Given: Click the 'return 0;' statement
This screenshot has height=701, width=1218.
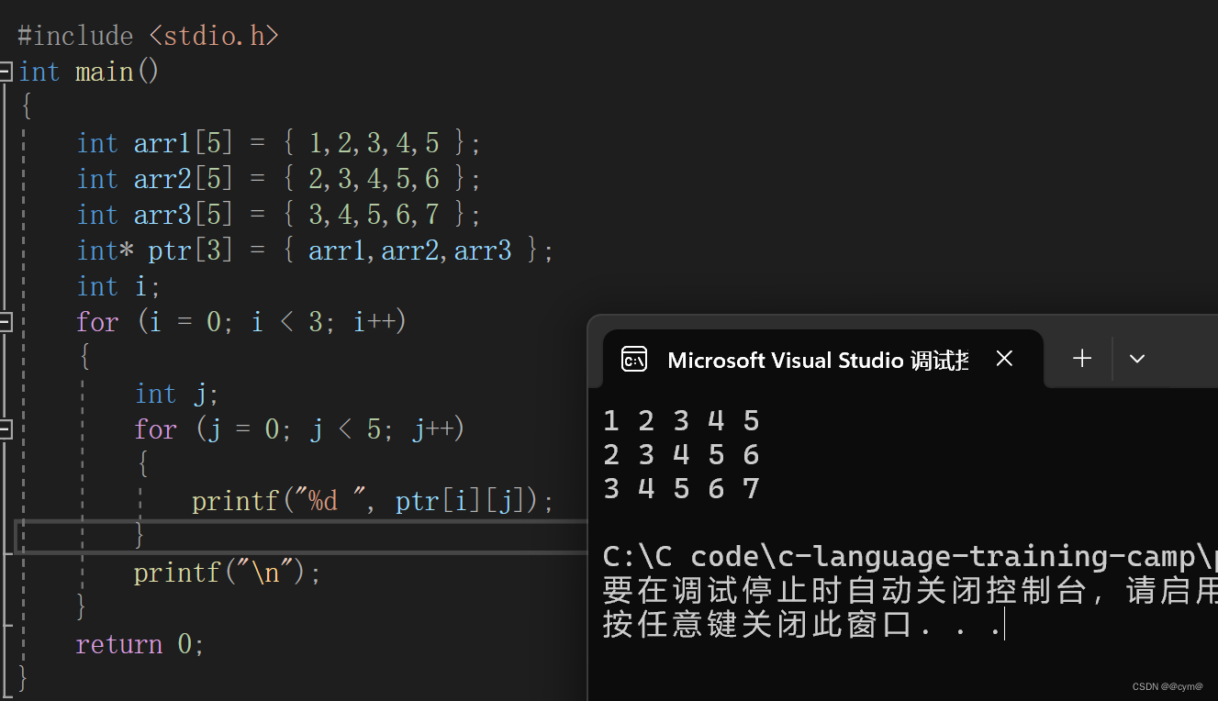Looking at the screenshot, I should pos(140,644).
